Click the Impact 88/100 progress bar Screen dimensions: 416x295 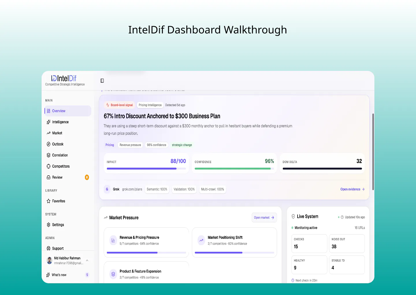pyautogui.click(x=146, y=169)
